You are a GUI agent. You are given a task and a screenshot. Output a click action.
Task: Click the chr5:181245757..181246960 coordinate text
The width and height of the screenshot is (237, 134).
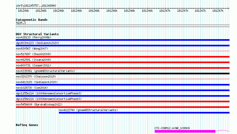36,6
